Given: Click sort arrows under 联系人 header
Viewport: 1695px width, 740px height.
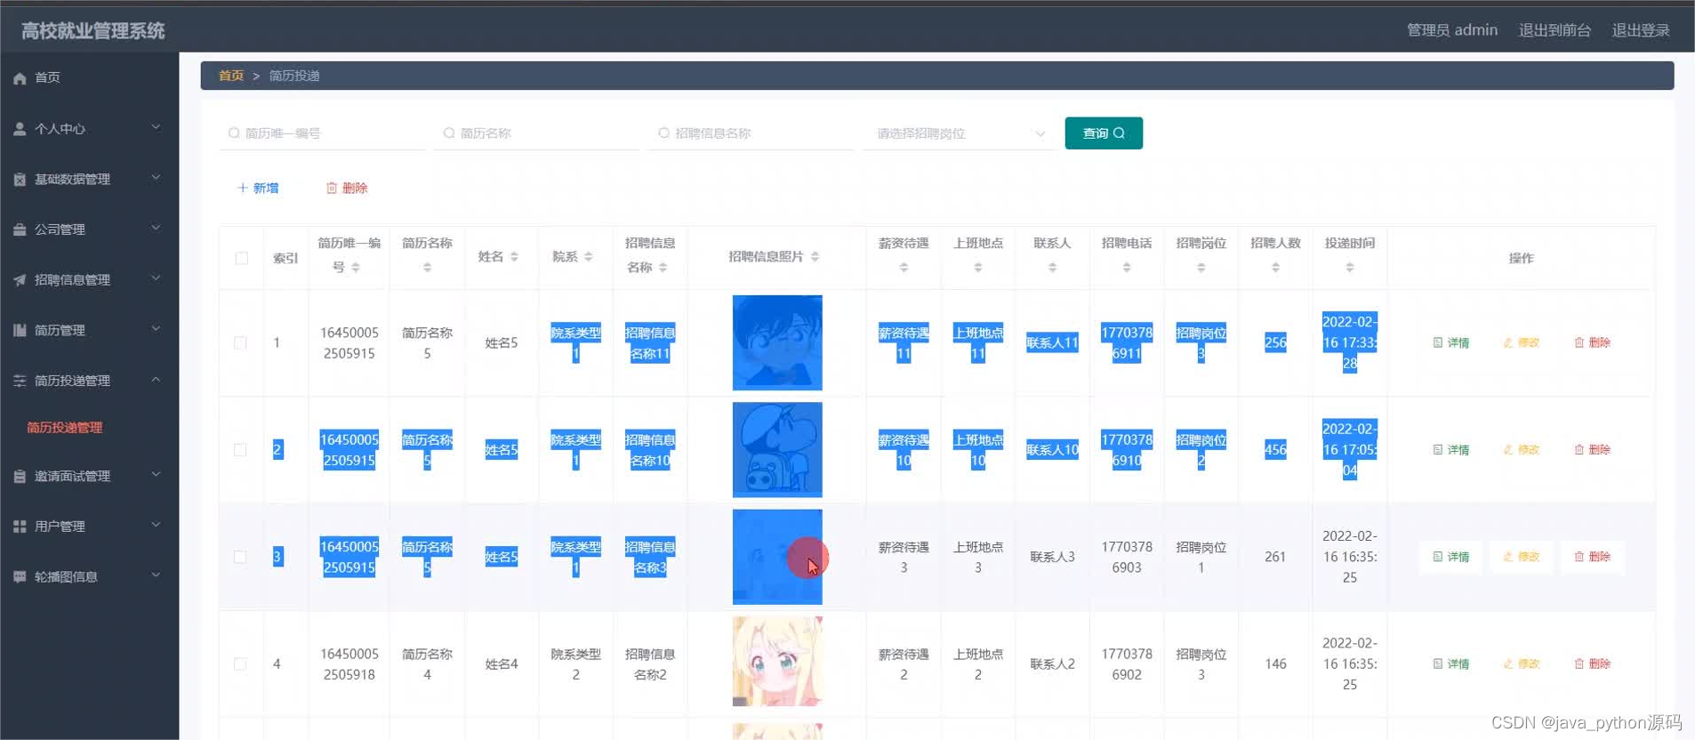Looking at the screenshot, I should click(1052, 268).
